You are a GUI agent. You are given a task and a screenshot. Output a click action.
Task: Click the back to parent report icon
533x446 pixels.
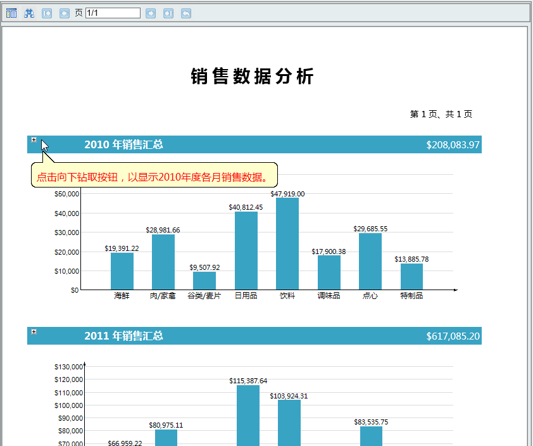click(186, 13)
